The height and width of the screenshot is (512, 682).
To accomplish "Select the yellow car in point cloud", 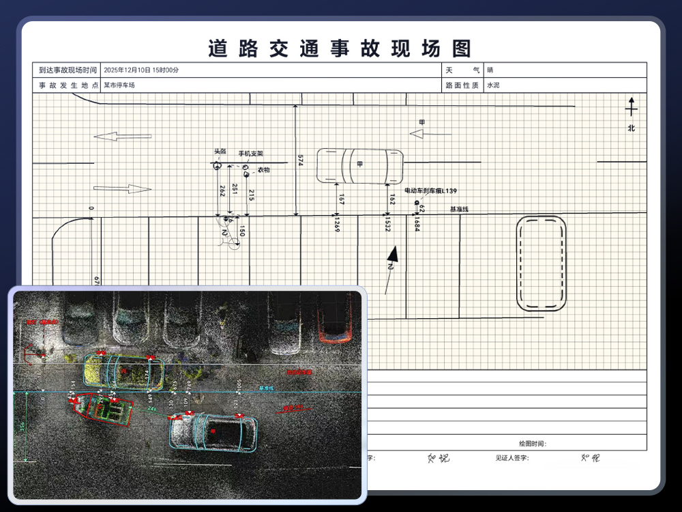I will (x=123, y=372).
